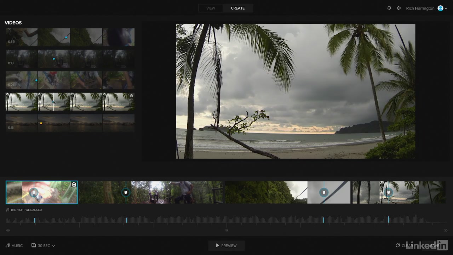Image resolution: width=453 pixels, height=255 pixels.
Task: Click the first blue marker on the audio waveform
Action: click(34, 220)
